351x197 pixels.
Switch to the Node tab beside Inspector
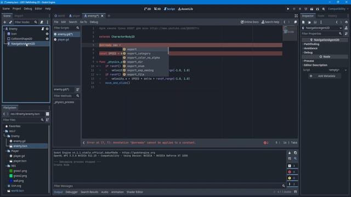[320, 16]
